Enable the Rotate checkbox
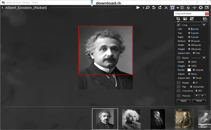Image resolution: width=211 pixels, height=130 pixels. coord(178,83)
